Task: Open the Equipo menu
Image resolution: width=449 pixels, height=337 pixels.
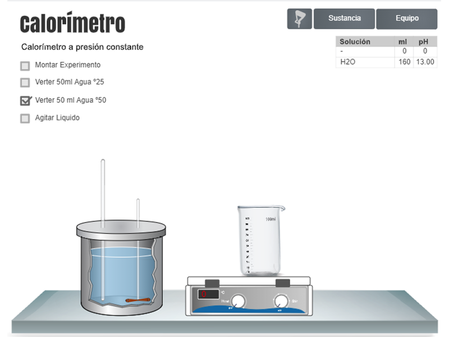Action: 406,19
